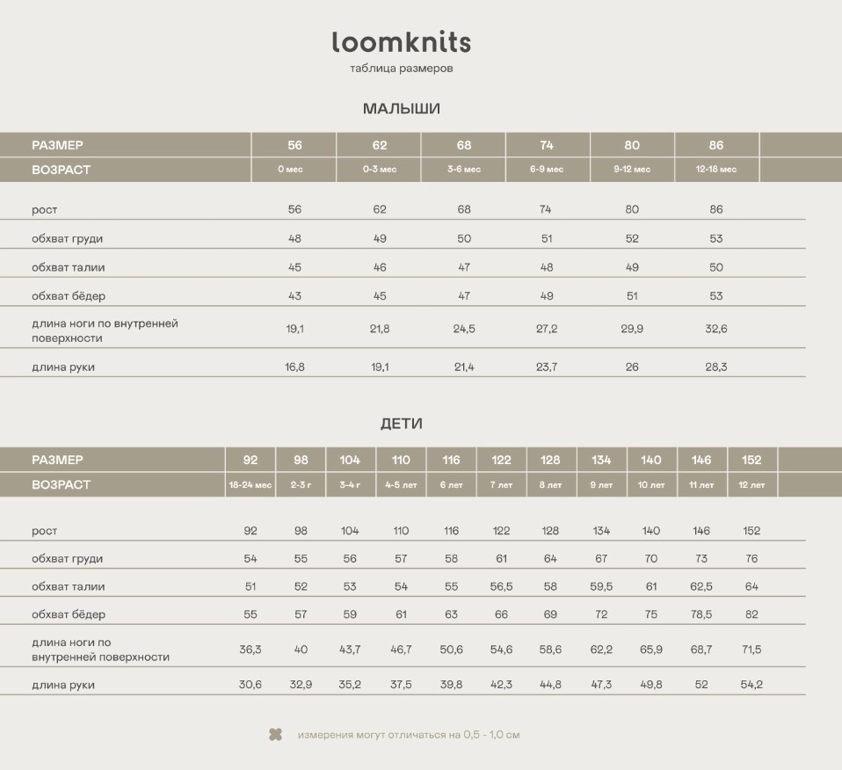Image resolution: width=842 pixels, height=770 pixels.
Task: Click leg length value 36,3
Action: pos(250,650)
